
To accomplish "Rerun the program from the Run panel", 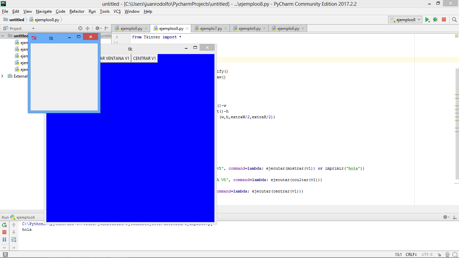I will point(4,225).
